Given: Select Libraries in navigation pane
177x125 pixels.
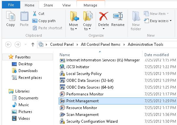Looking at the screenshot, I should tap(22, 91).
